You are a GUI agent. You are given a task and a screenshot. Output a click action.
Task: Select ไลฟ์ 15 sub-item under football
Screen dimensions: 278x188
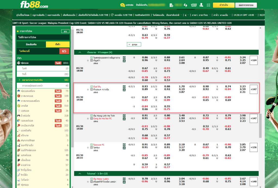[43, 68]
